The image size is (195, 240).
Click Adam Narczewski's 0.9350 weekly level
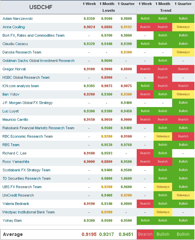[89, 19]
